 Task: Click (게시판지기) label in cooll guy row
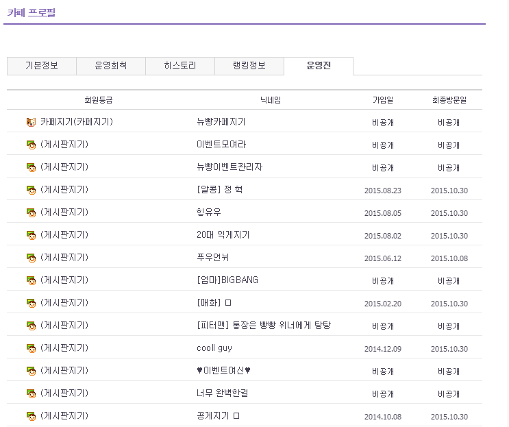coord(64,348)
